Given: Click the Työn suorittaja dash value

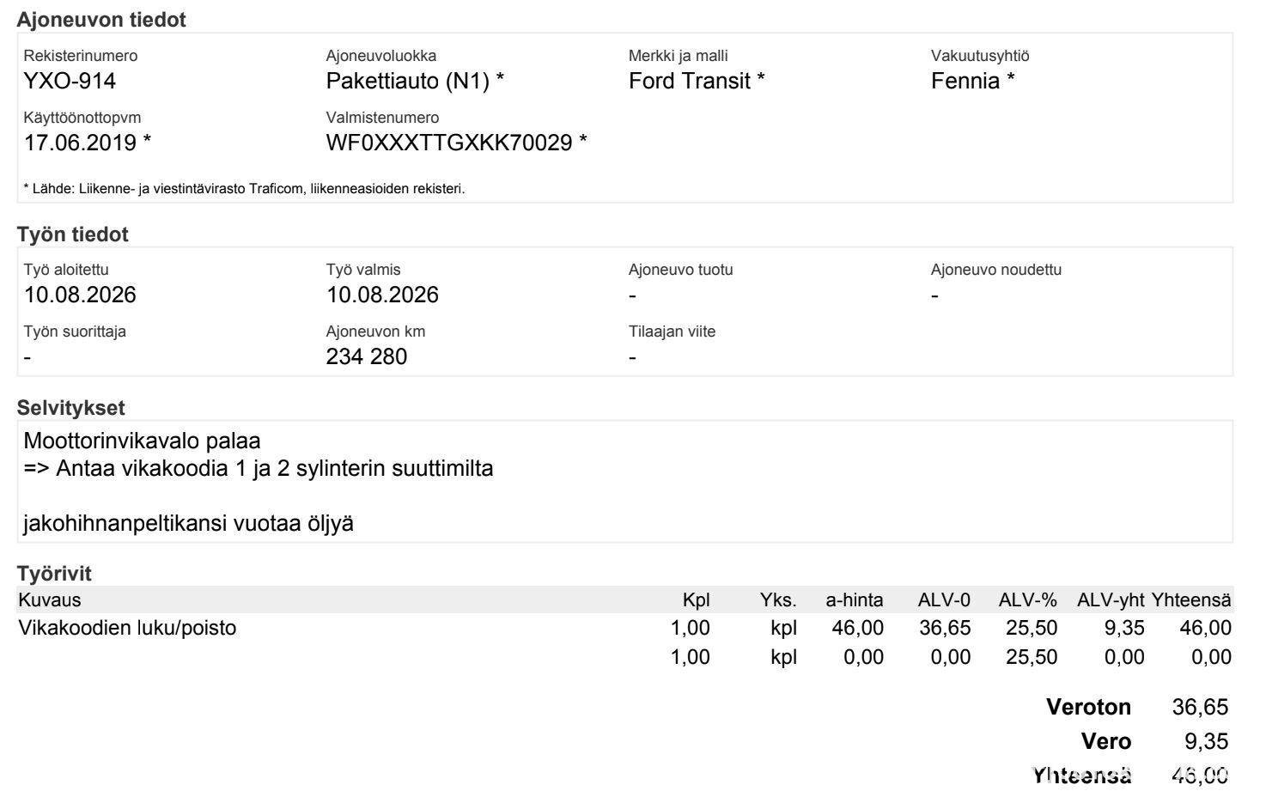Looking at the screenshot, I should pos(27,357).
